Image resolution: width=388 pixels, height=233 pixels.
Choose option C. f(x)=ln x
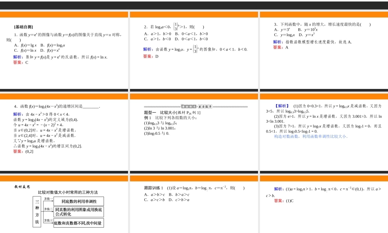[25, 50]
